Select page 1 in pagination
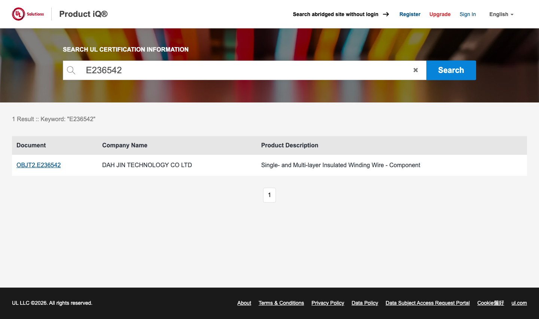The image size is (539, 319). (x=269, y=195)
